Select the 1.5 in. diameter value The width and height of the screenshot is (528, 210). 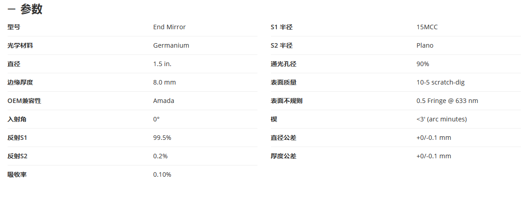[x=162, y=64]
